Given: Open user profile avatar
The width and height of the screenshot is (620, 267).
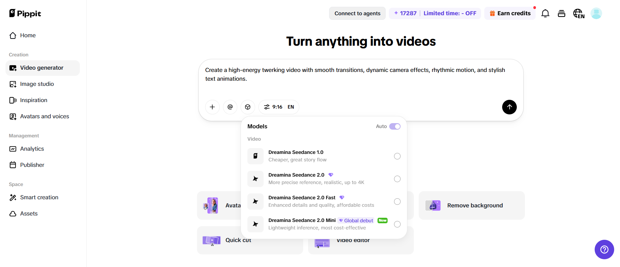Looking at the screenshot, I should 596,13.
